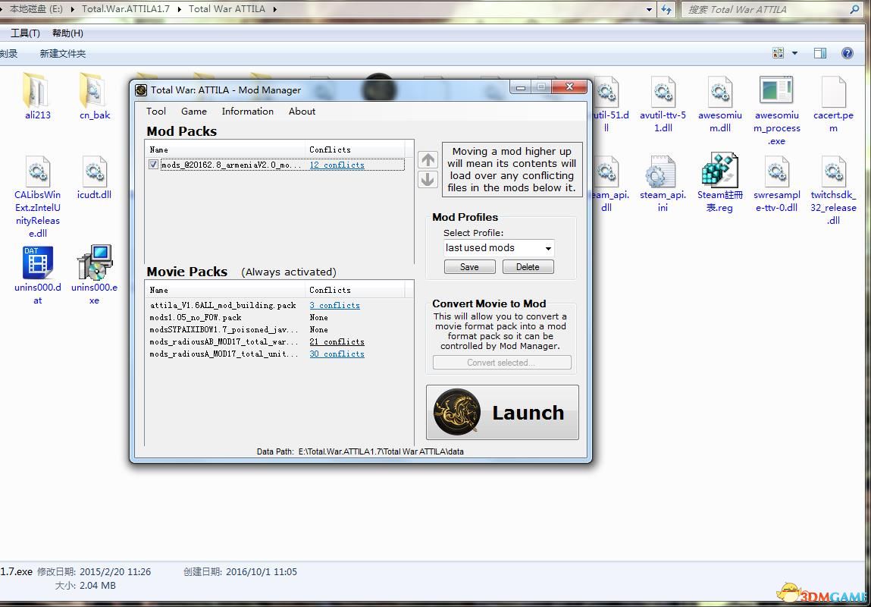Select mods_@20162.8_armeniaV2.0 mod row

coord(276,165)
